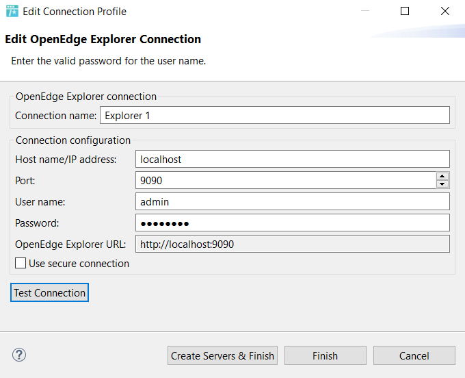Click the Finish button
The image size is (465, 378).
pyautogui.click(x=325, y=355)
